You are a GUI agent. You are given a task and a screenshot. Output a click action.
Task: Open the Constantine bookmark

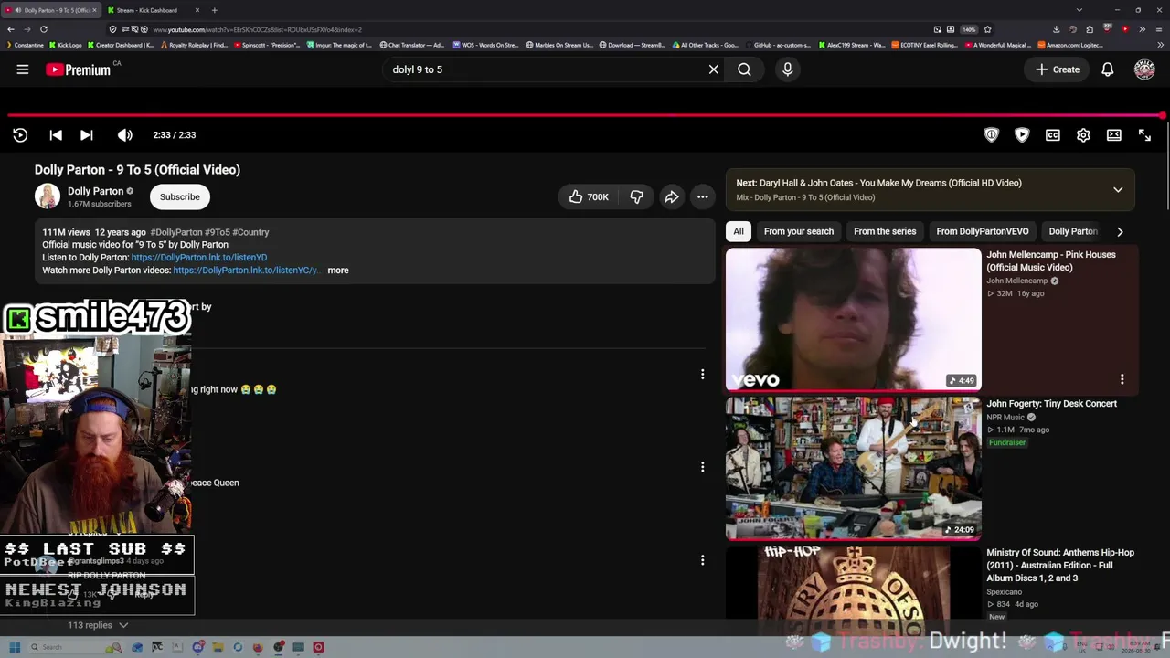tap(25, 45)
